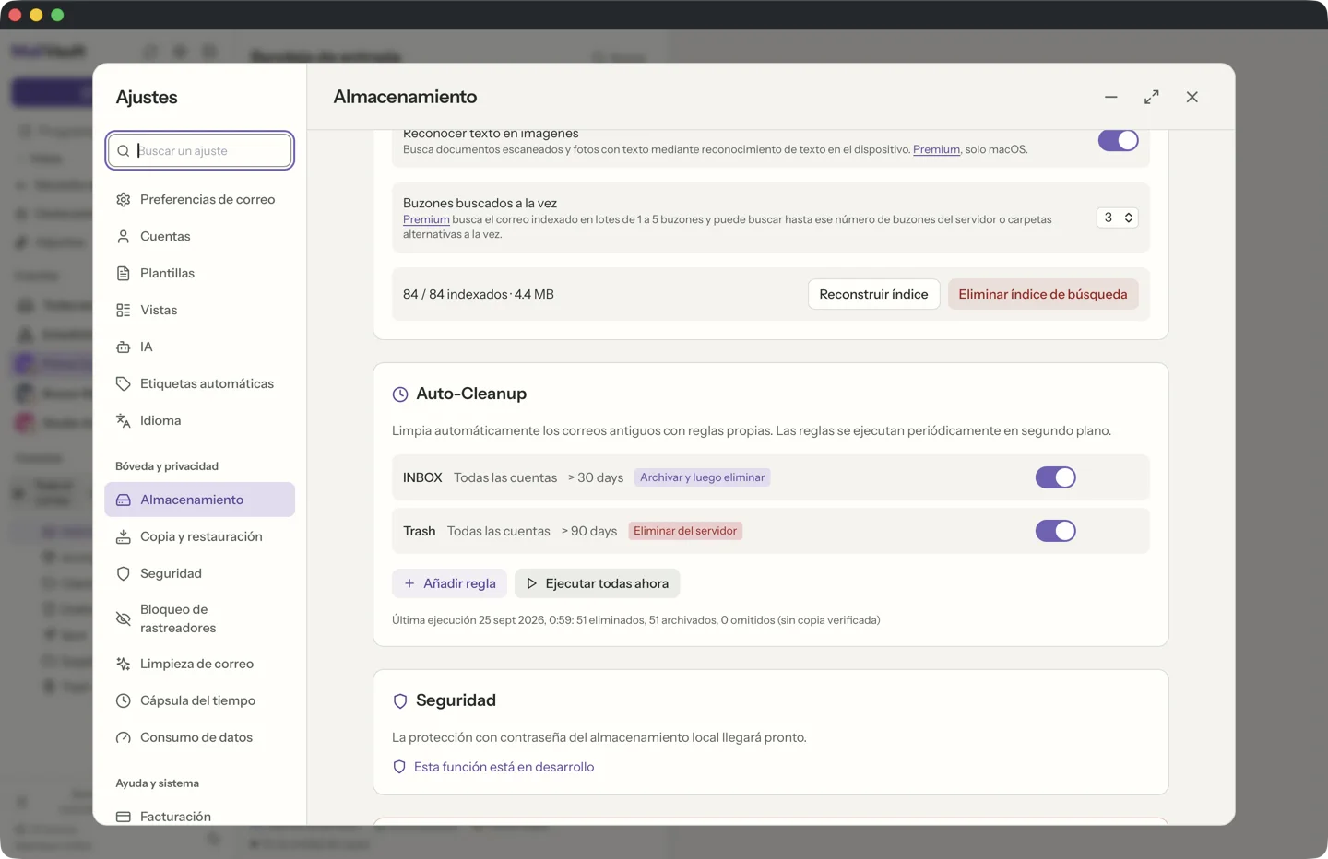The width and height of the screenshot is (1328, 859).
Task: Click the Seguridad shield icon in sidebar
Action: (124, 574)
